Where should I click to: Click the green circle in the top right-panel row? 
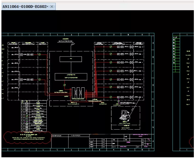tap(111, 46)
